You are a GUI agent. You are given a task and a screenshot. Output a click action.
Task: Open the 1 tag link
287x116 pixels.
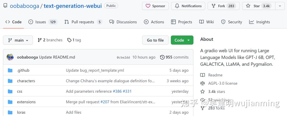(x=74, y=40)
